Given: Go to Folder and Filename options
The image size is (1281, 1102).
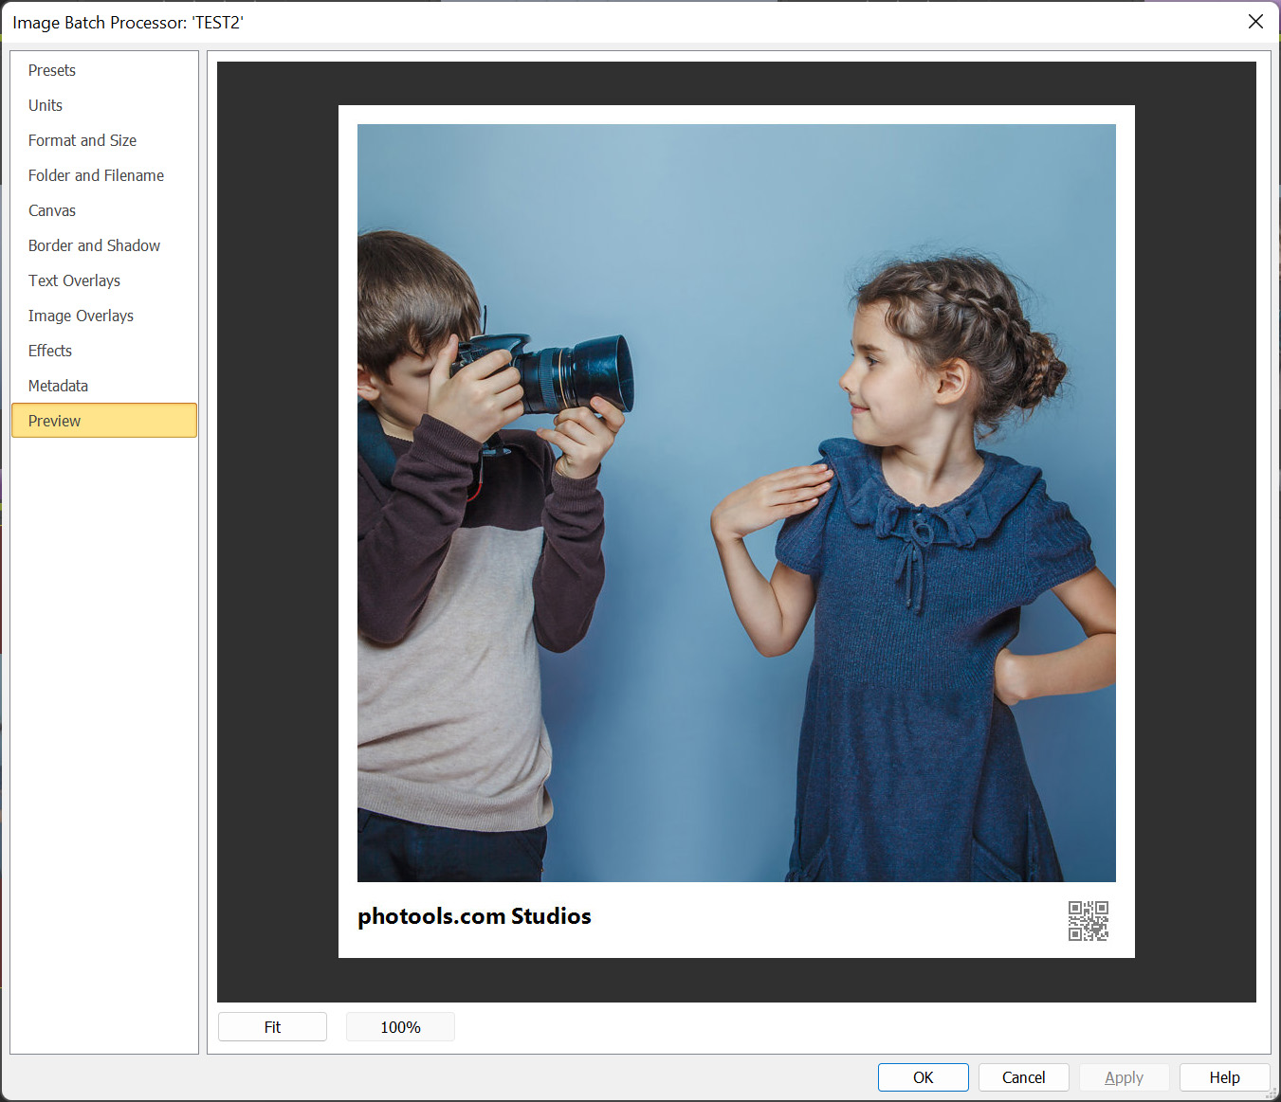Looking at the screenshot, I should [x=96, y=175].
